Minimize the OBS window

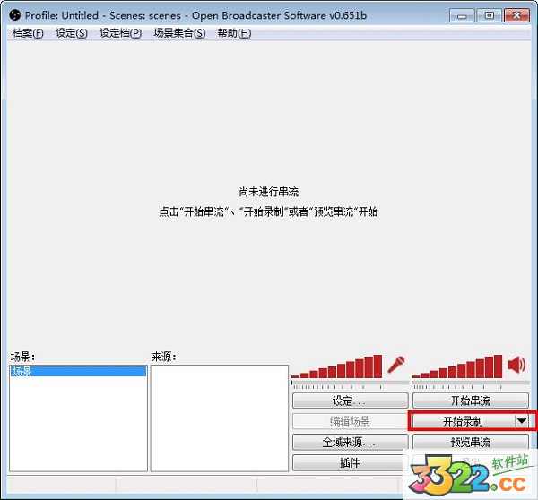pos(462,15)
